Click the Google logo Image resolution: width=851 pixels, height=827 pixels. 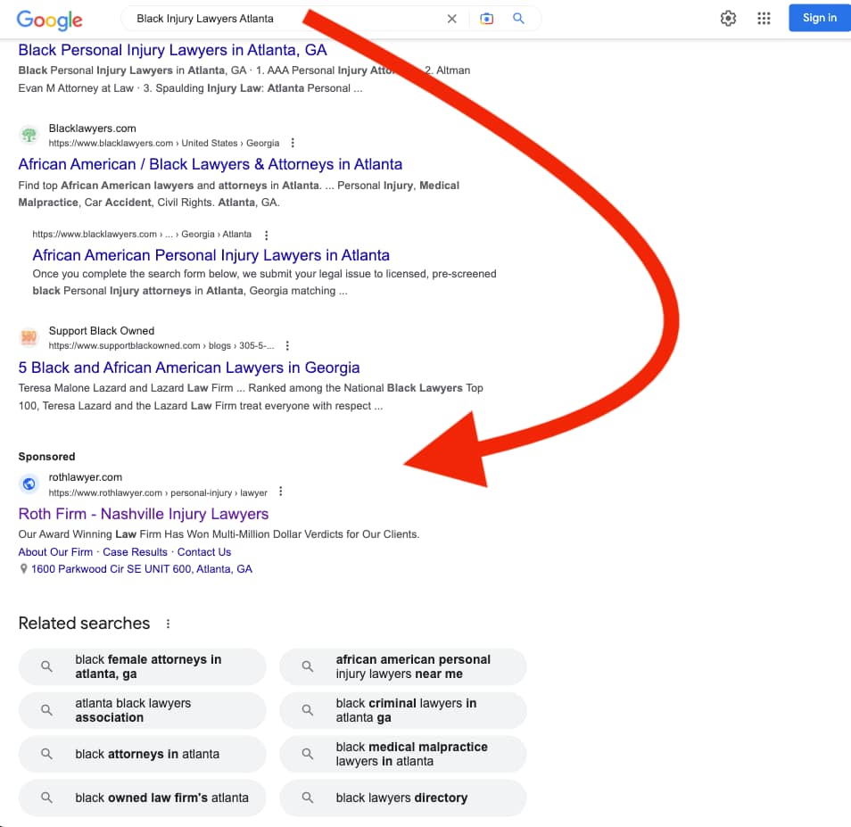[49, 20]
